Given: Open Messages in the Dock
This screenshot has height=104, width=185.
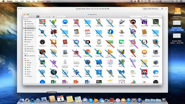Looking at the screenshot, I should tap(101, 100).
